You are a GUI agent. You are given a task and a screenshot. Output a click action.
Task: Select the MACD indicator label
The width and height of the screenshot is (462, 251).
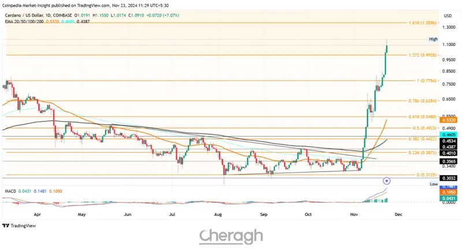click(x=10, y=191)
